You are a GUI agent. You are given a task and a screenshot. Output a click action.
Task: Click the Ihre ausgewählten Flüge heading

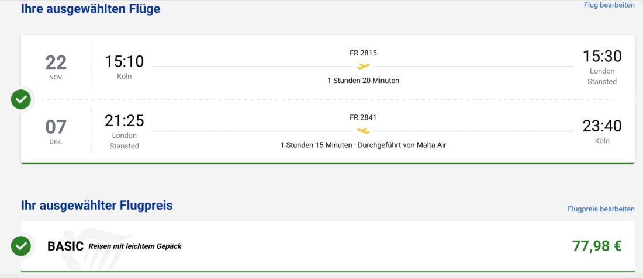tap(91, 9)
